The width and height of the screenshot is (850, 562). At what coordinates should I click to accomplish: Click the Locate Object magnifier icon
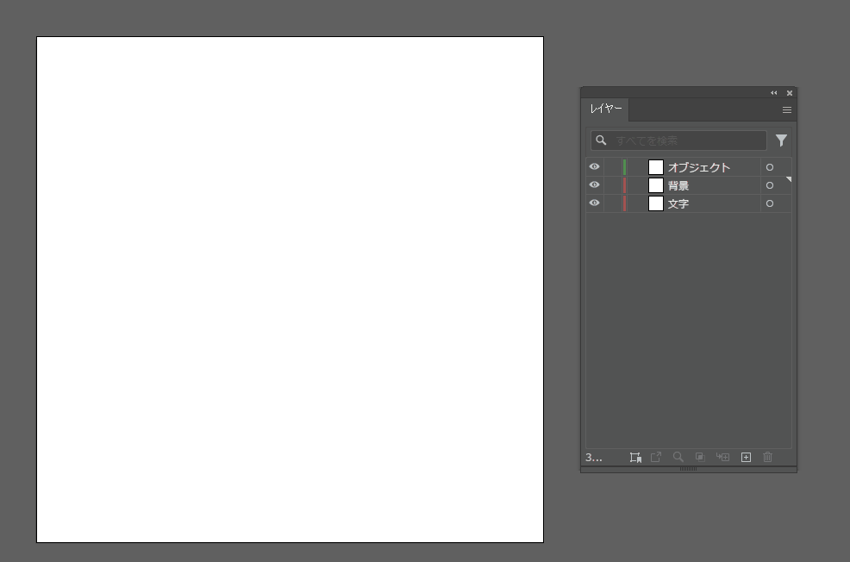coord(678,458)
